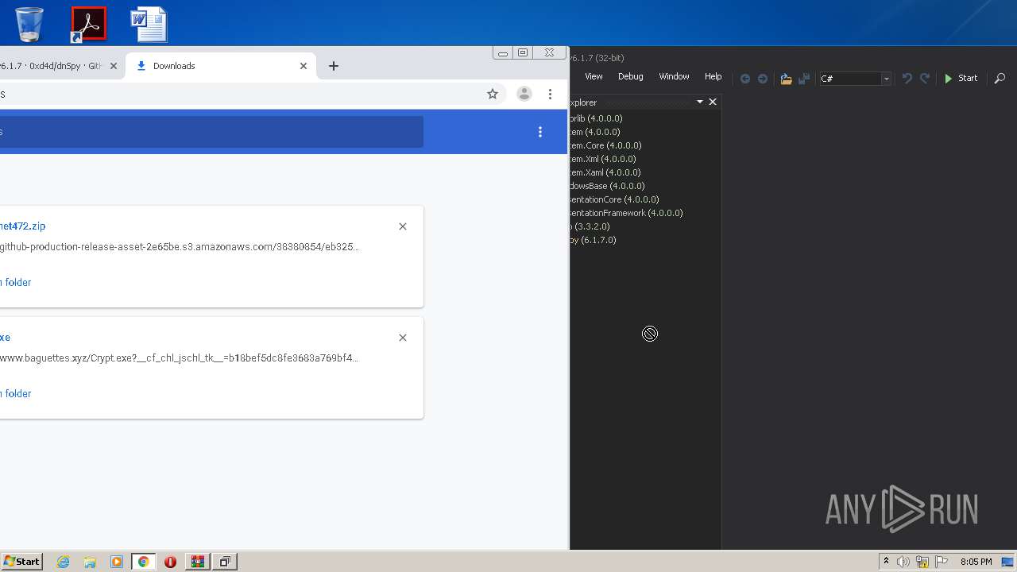Screen dimensions: 1017x572
Task: Select dnSpy (6.1.7.0) assembly node
Action: click(x=594, y=240)
